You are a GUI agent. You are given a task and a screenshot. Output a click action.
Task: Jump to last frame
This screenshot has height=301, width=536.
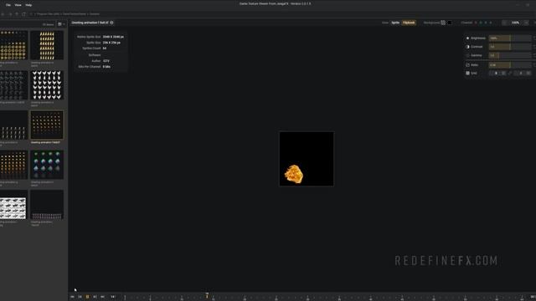(x=102, y=297)
